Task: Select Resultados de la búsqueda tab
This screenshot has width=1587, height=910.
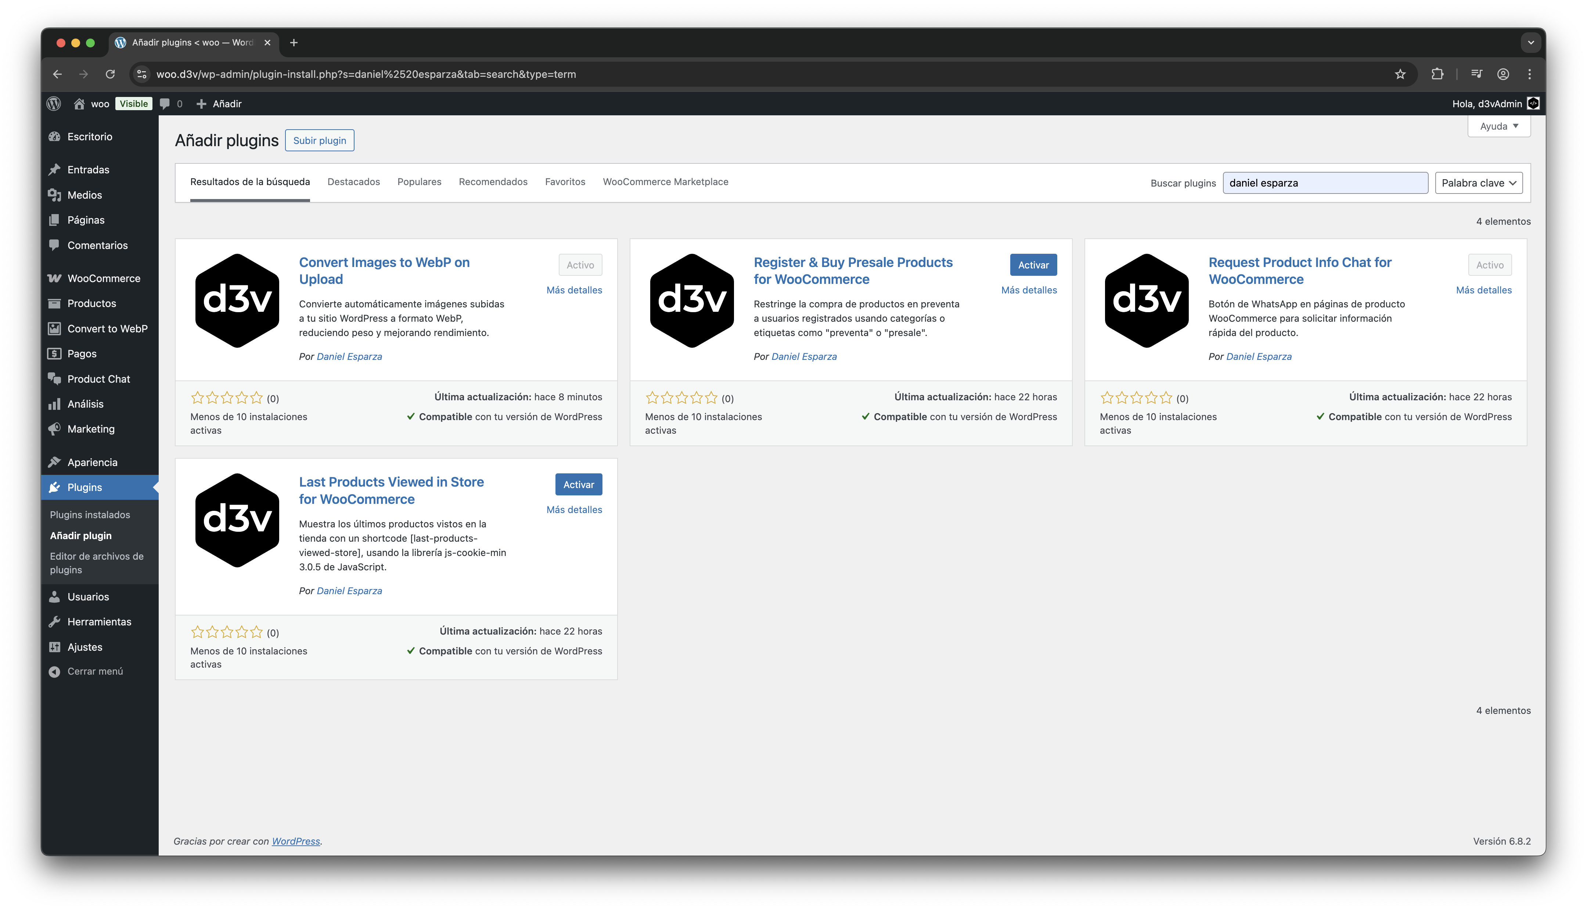Action: [x=250, y=182]
